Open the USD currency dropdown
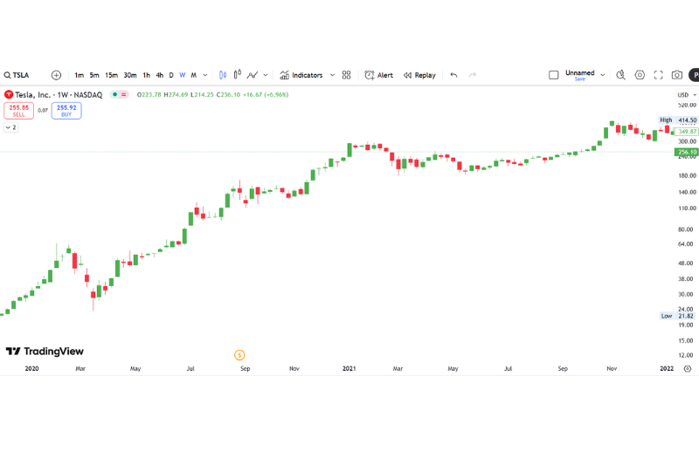This screenshot has height=465, width=699. 687,95
